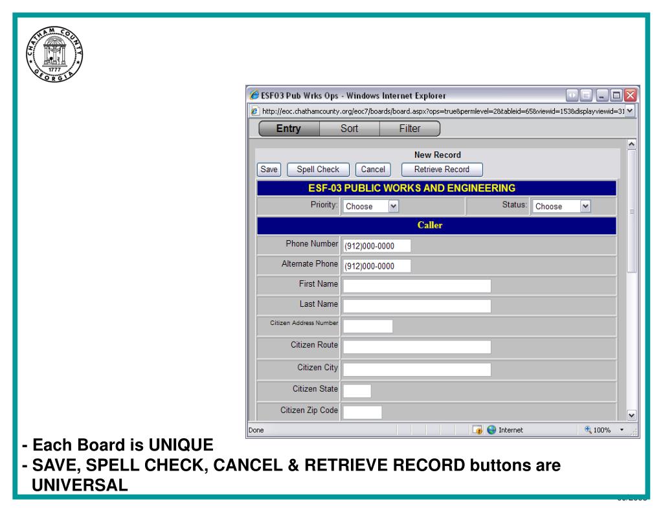Run Spell Check on the record
The image size is (663, 512).
318,170
